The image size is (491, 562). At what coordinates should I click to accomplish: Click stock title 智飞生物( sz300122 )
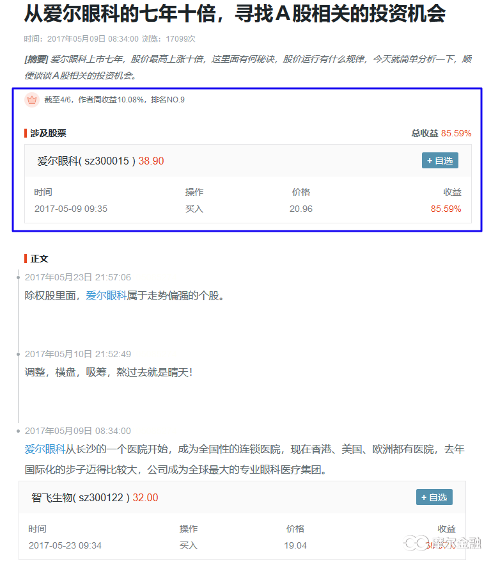pyautogui.click(x=81, y=497)
